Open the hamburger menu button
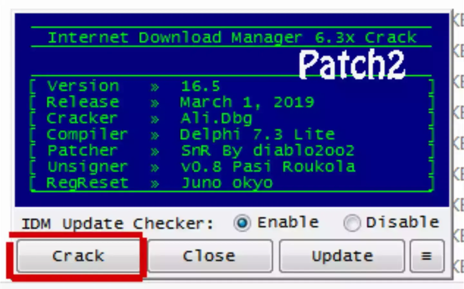Image resolution: width=464 pixels, height=289 pixels. (427, 256)
